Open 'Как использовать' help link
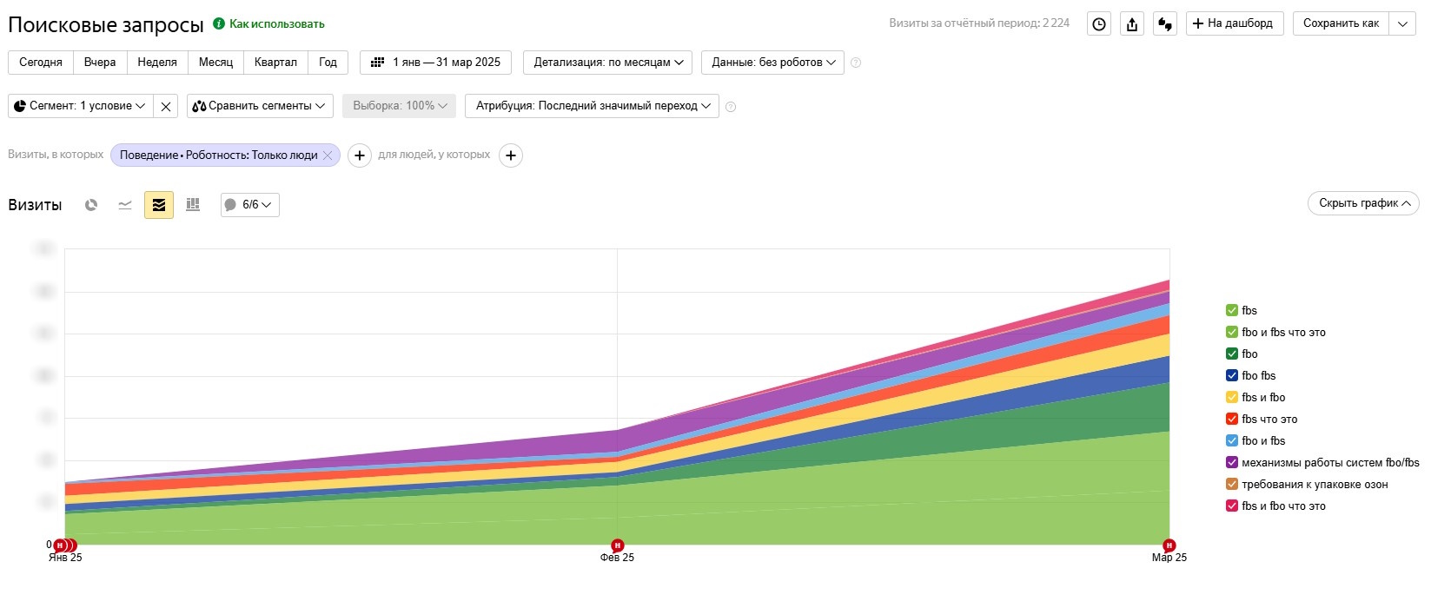Viewport: 1431px width, 595px height. (x=276, y=24)
